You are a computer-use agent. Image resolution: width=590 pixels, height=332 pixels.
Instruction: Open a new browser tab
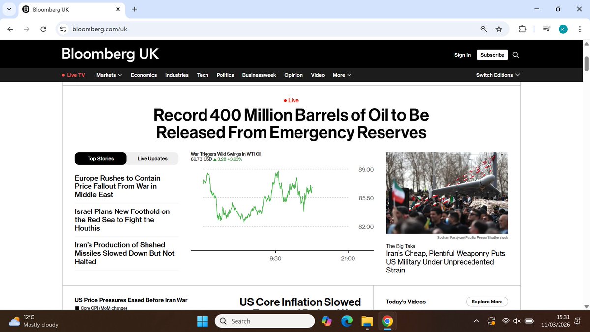click(x=135, y=9)
